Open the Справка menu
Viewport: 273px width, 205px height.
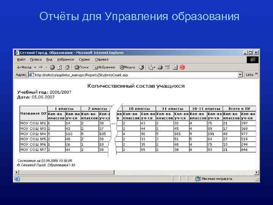(102, 60)
